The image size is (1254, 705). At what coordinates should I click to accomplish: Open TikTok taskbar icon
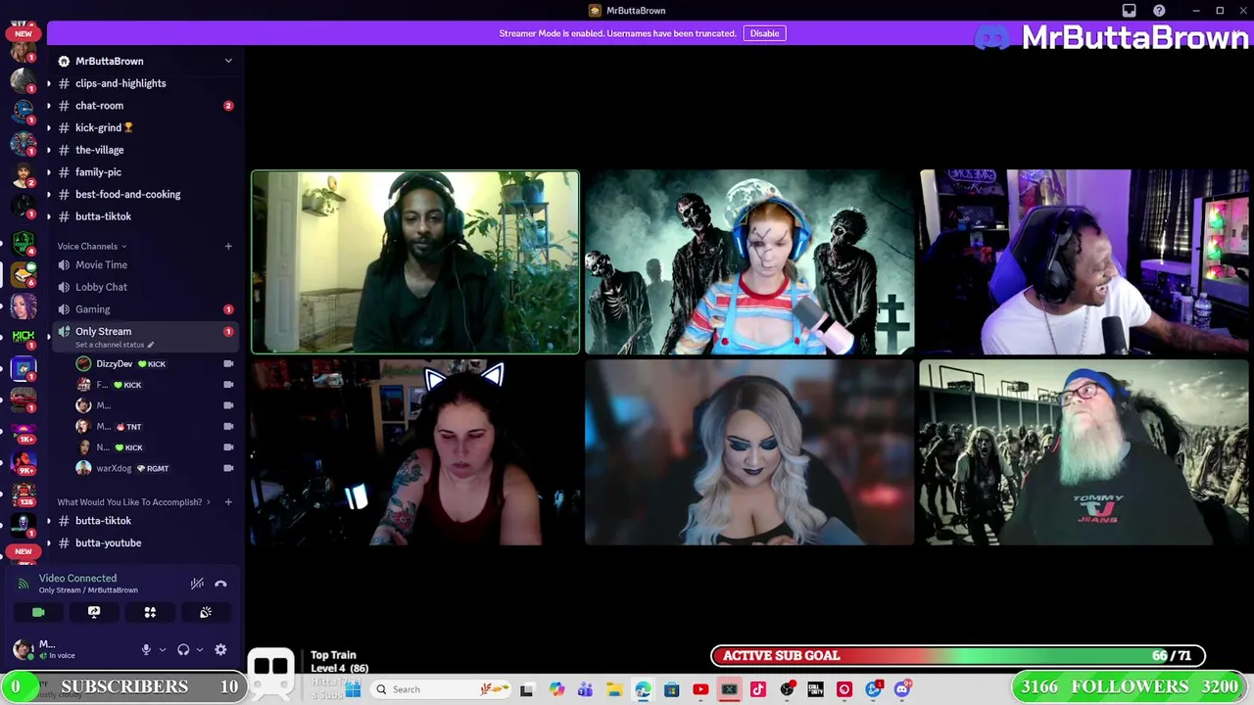[758, 689]
